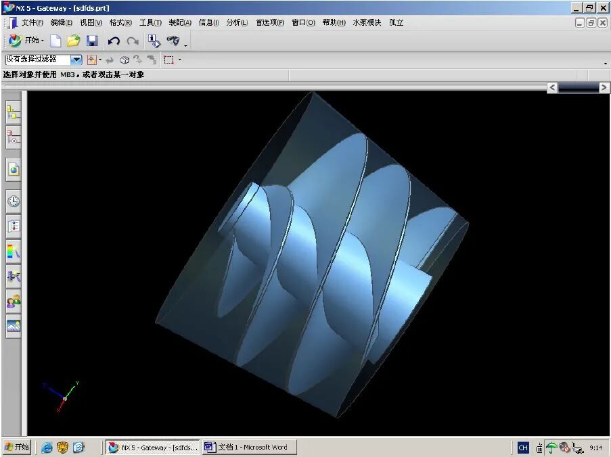Click the selection scope icon with plus
The width and height of the screenshot is (611, 457).
(91, 59)
